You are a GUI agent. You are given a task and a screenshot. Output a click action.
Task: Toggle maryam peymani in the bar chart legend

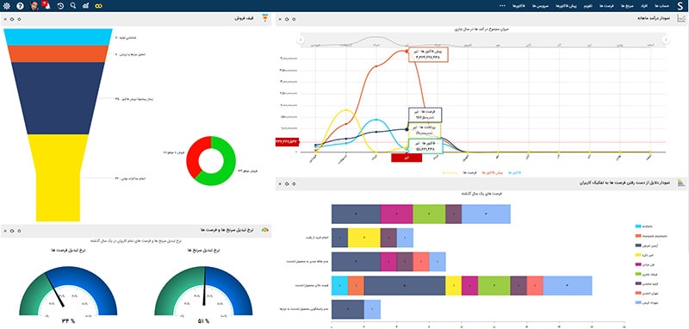651,236
